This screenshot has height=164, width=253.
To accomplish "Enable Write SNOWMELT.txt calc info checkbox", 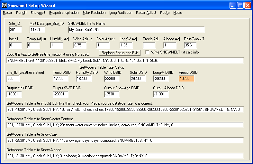I will click(148, 52).
